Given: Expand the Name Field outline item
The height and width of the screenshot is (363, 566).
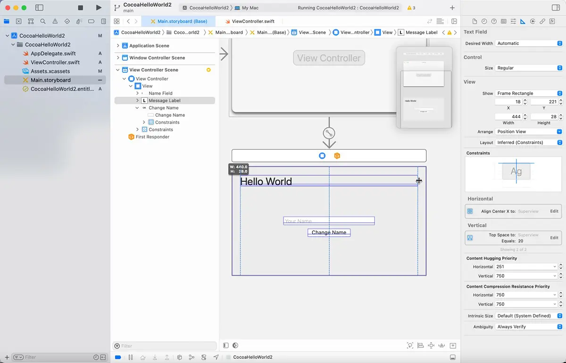Looking at the screenshot, I should tap(137, 93).
